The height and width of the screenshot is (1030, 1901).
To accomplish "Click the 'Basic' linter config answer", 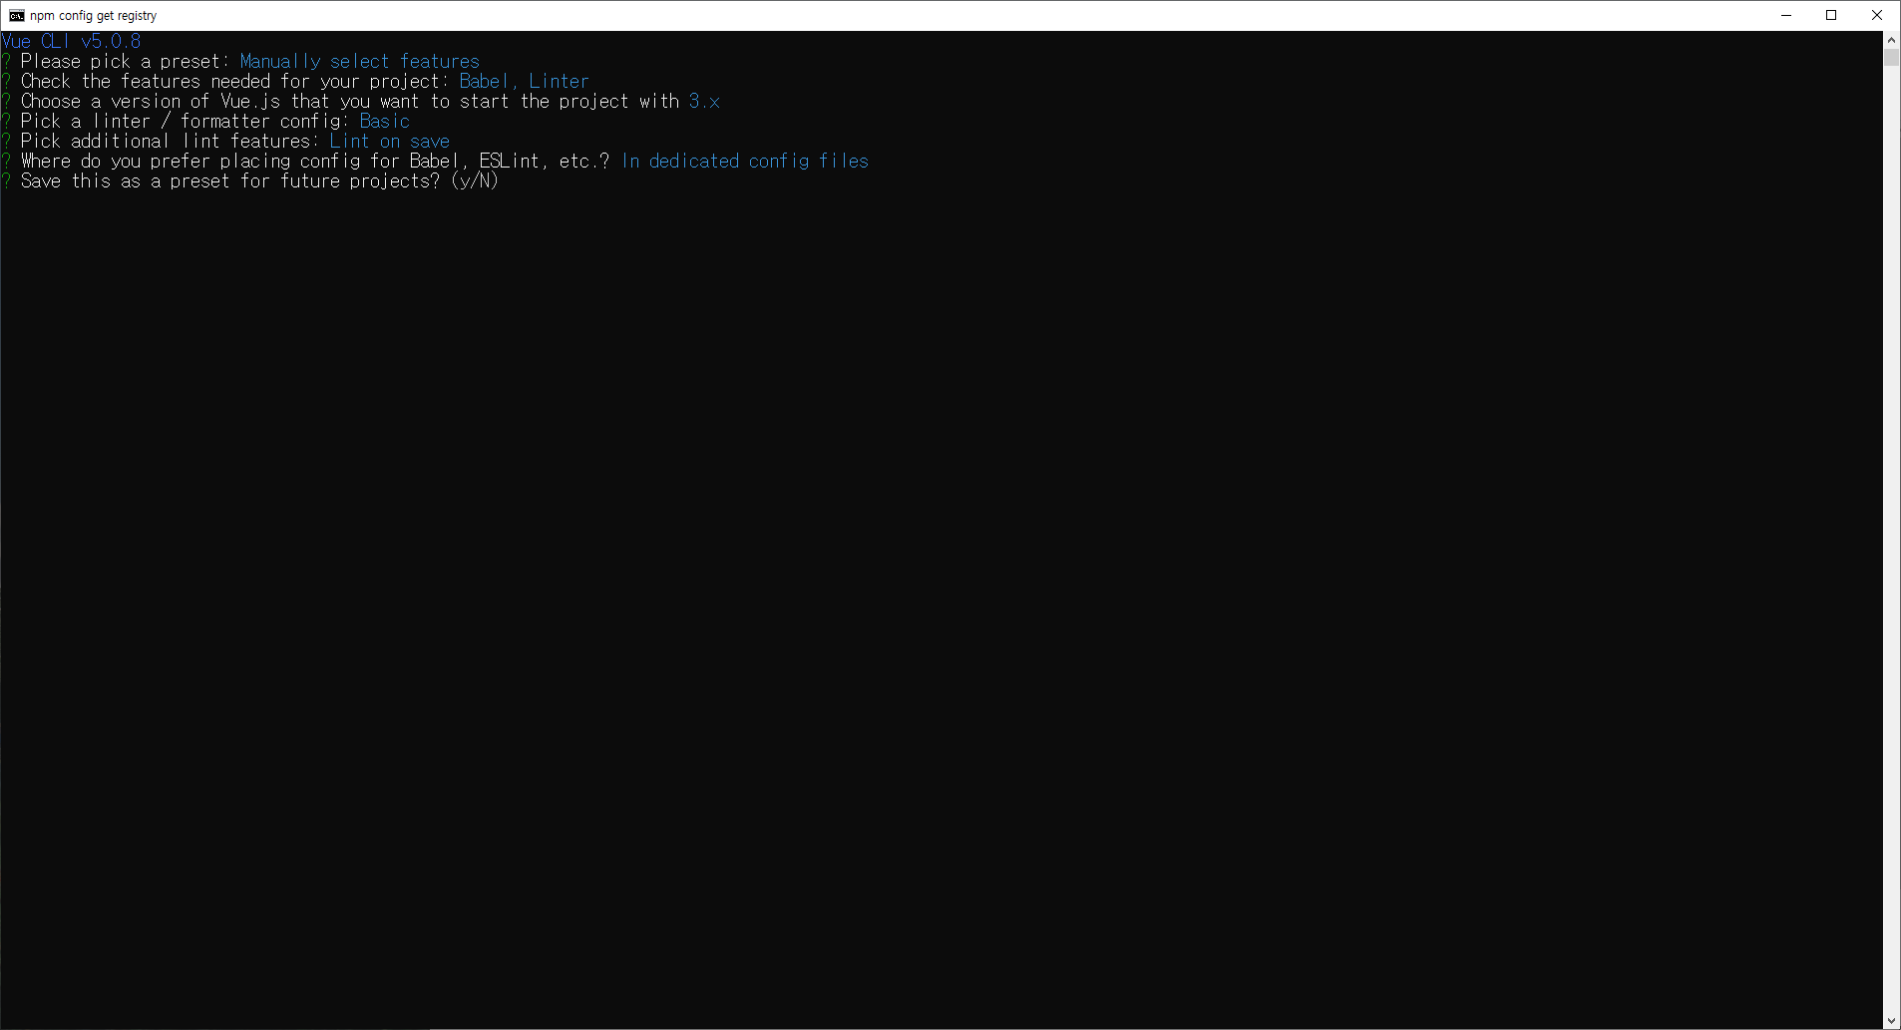I will click(385, 121).
